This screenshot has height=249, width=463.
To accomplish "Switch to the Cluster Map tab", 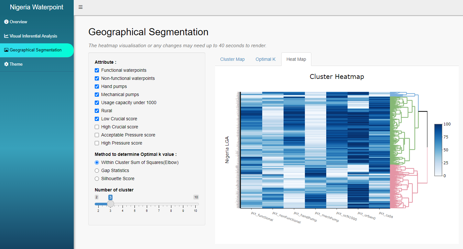I will point(232,59).
